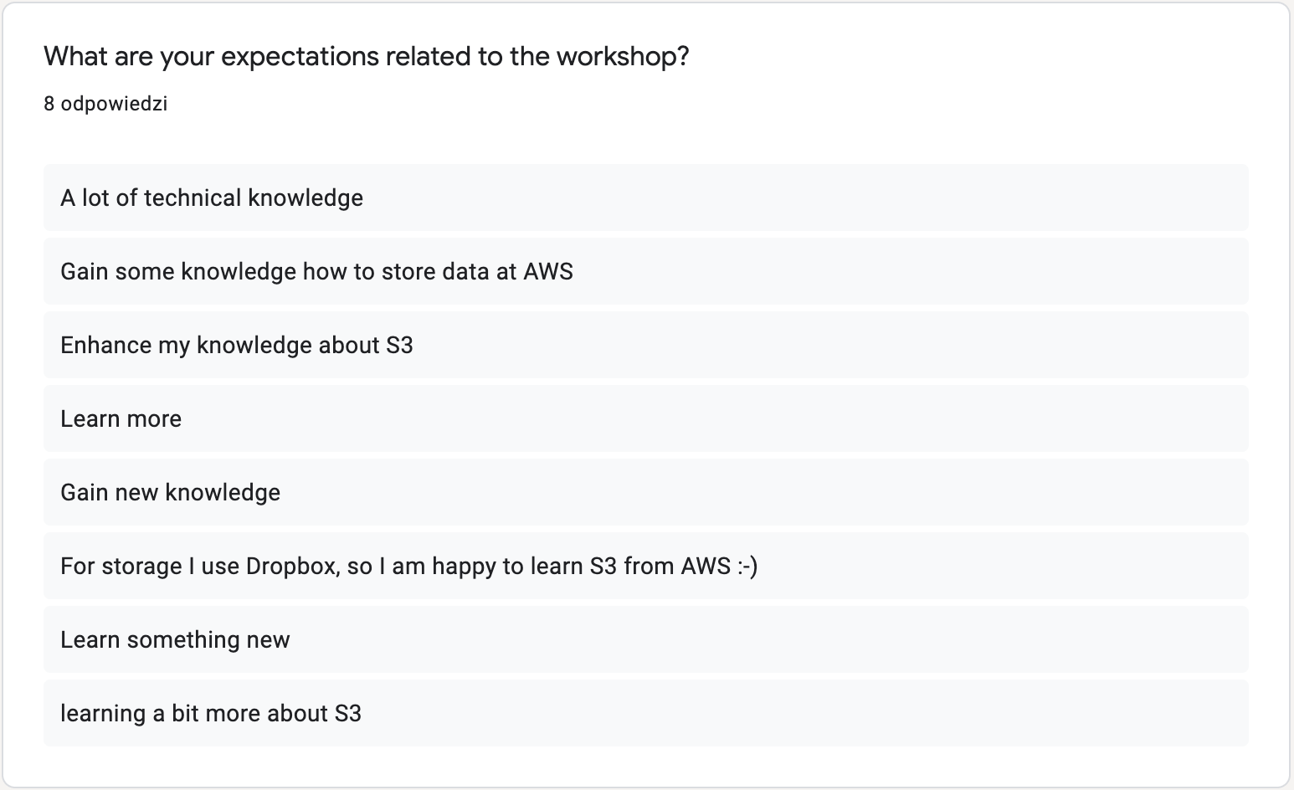
Task: Click the 'Gain new knowledge' response
Action: click(x=645, y=492)
